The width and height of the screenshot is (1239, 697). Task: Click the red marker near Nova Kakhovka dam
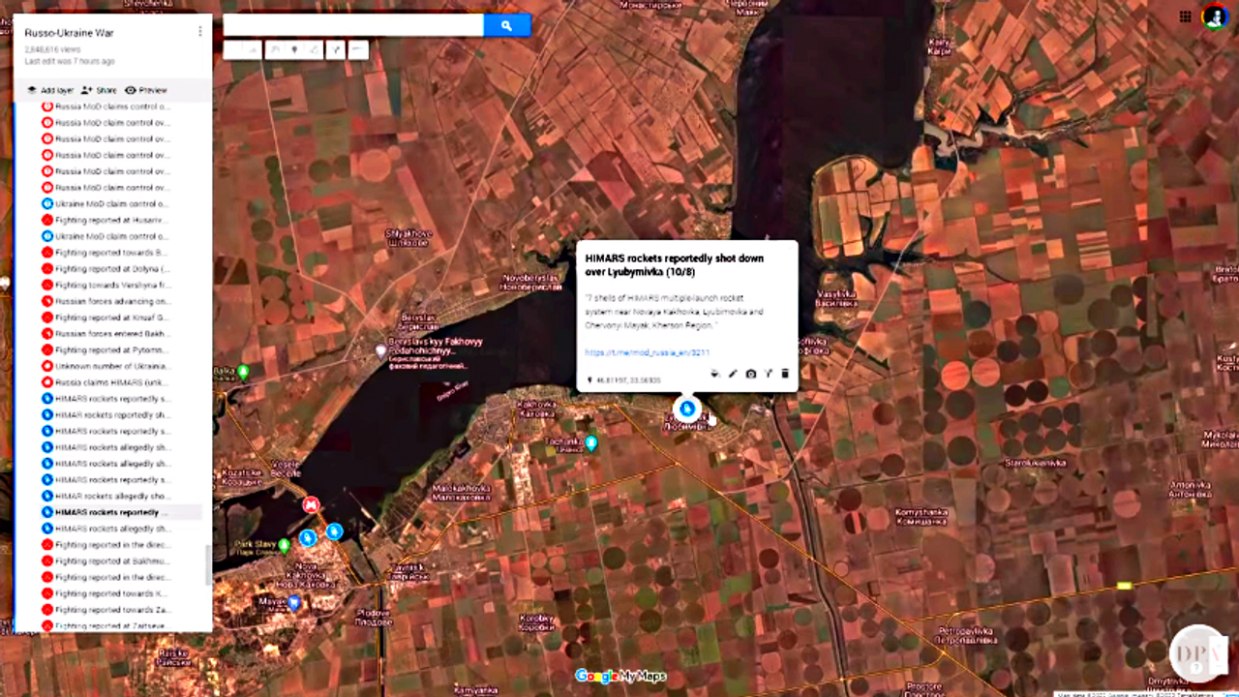(311, 504)
